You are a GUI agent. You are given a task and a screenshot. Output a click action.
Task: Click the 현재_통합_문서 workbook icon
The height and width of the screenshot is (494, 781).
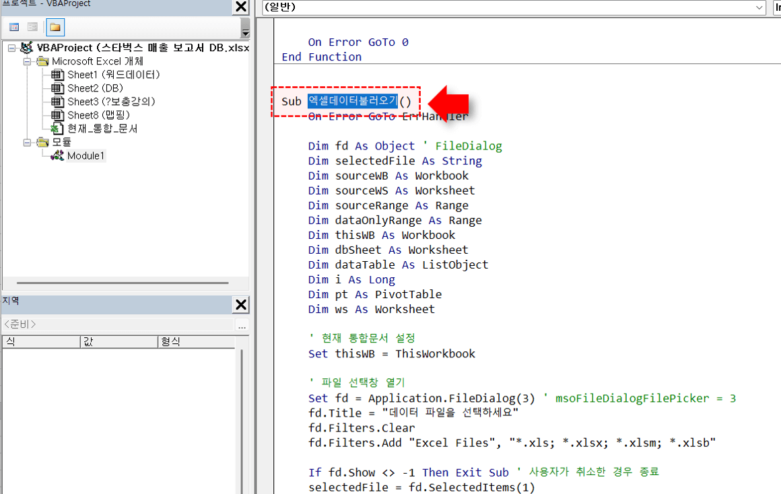pyautogui.click(x=58, y=129)
